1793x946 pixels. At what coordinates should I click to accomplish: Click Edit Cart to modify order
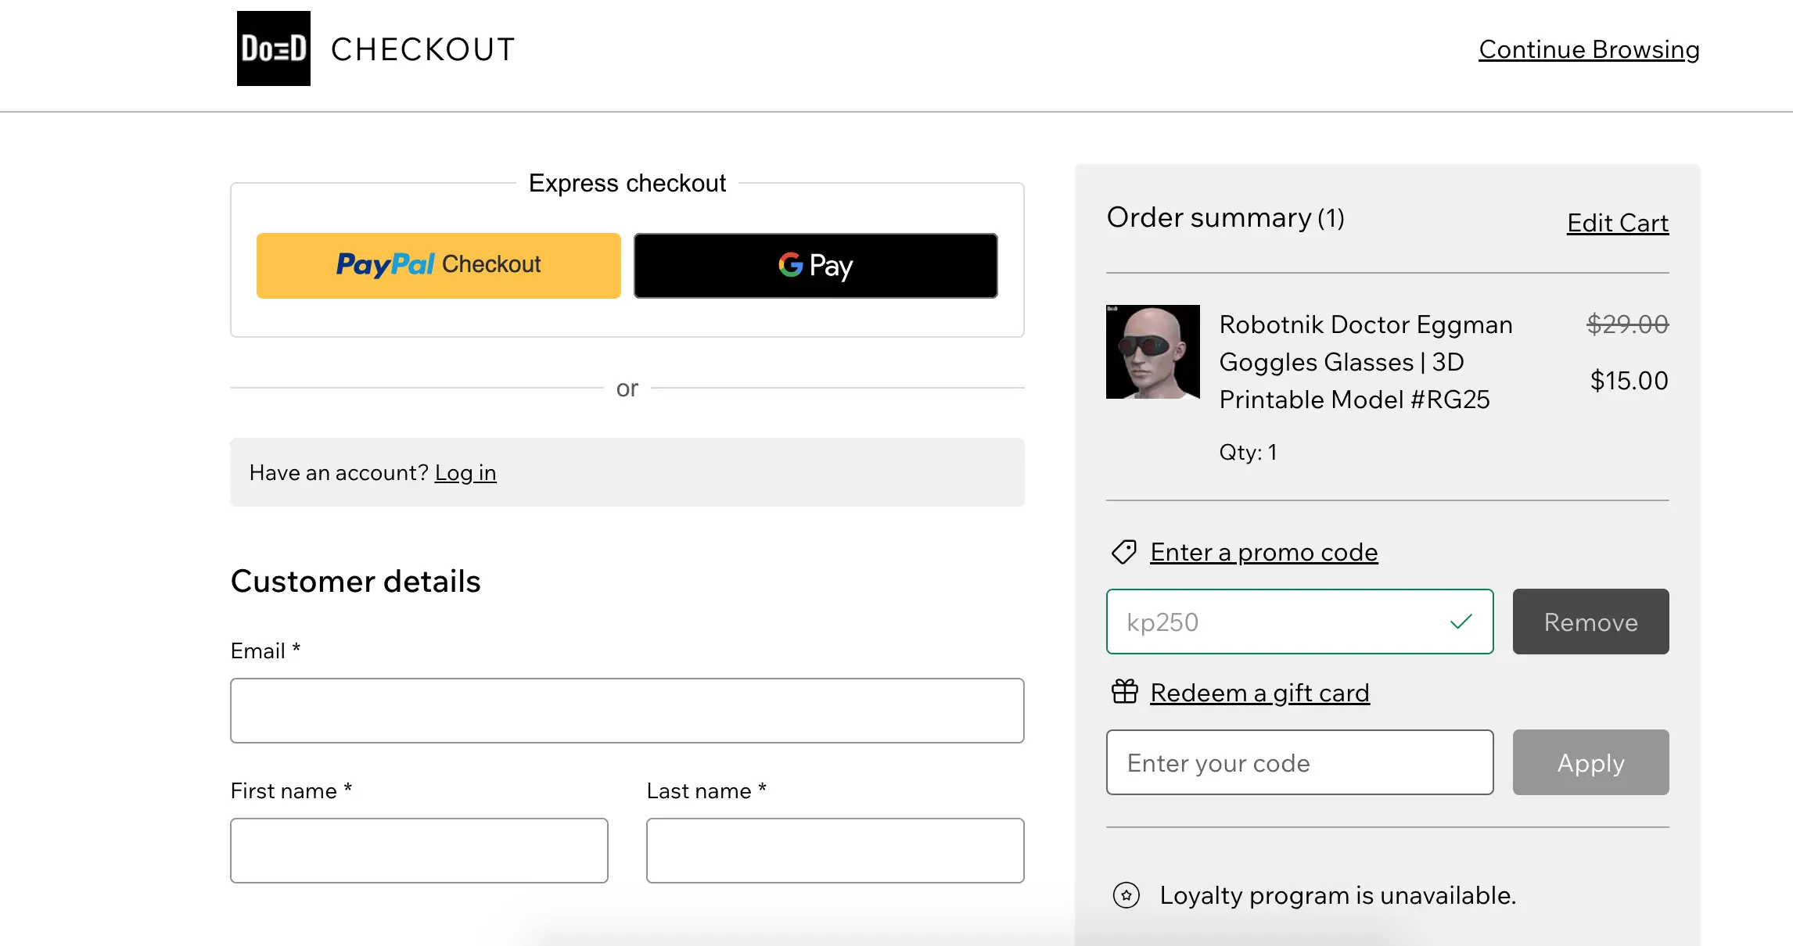point(1617,223)
